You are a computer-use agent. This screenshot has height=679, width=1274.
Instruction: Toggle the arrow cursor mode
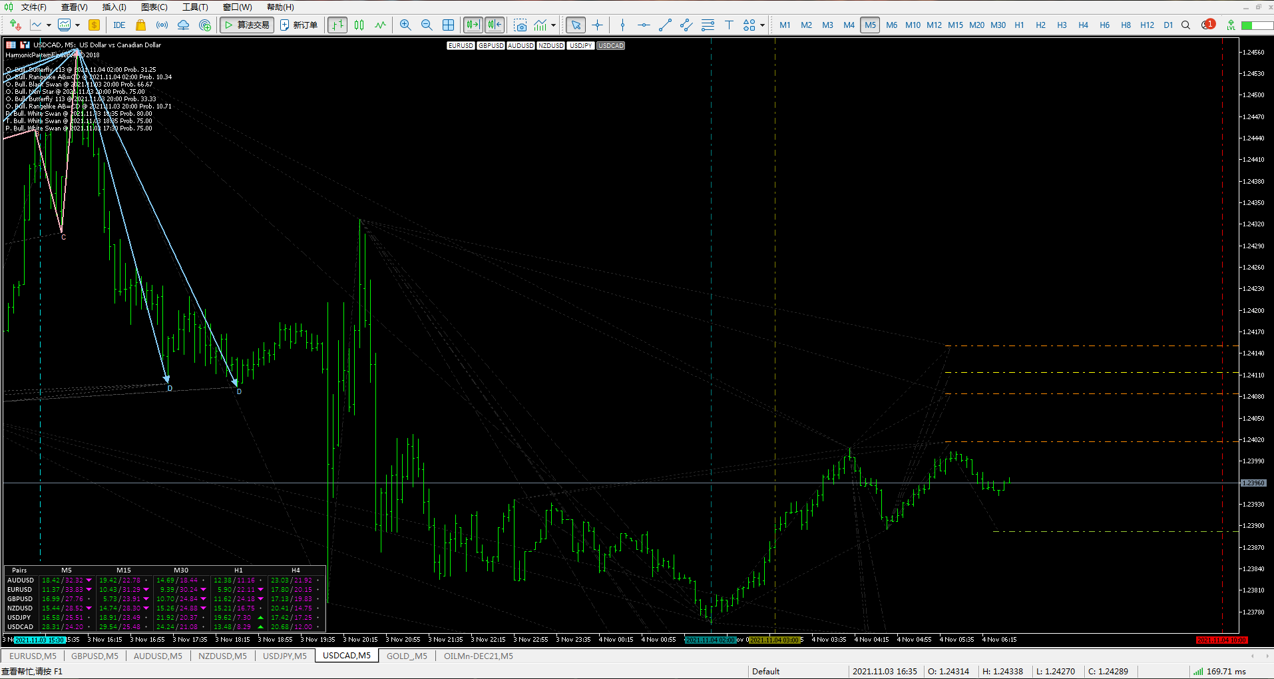pos(576,25)
